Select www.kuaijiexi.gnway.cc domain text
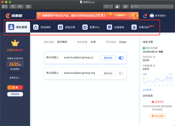Image resolution: width=175 pixels, height=126 pixels. (x=79, y=58)
